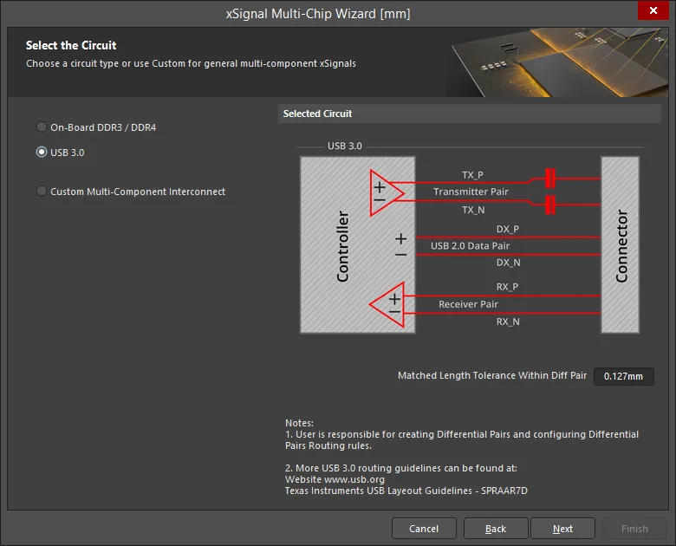
Task: Click the USB 2.0 Data Pair label
Action: point(470,246)
